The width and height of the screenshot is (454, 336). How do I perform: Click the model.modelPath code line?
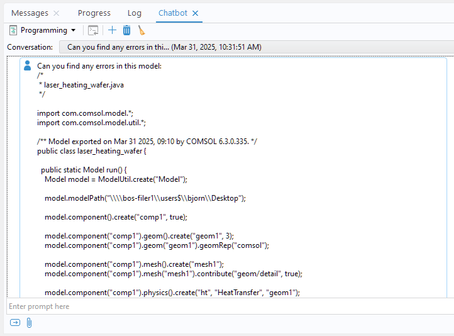point(145,198)
